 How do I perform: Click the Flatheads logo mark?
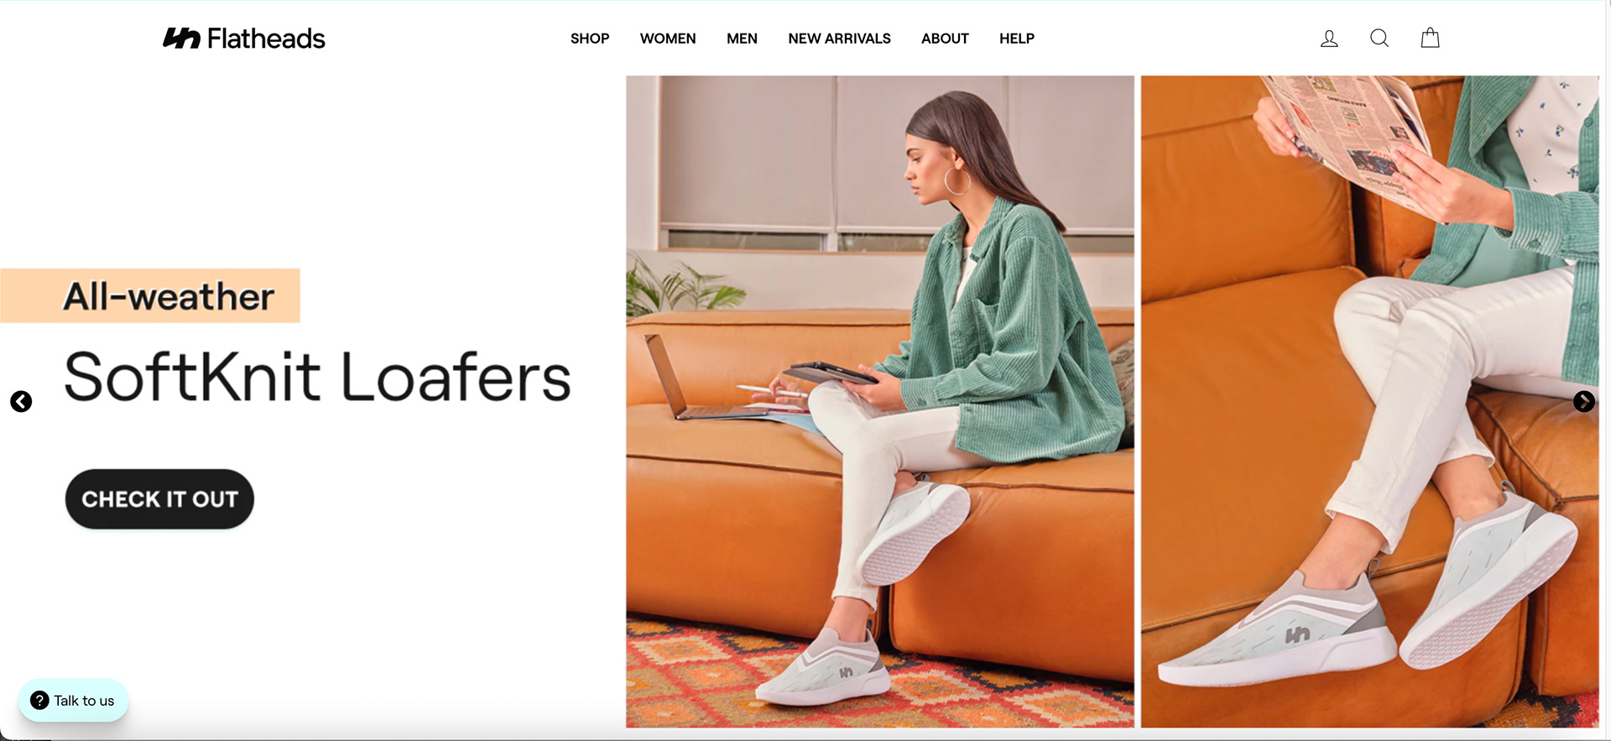click(x=181, y=38)
